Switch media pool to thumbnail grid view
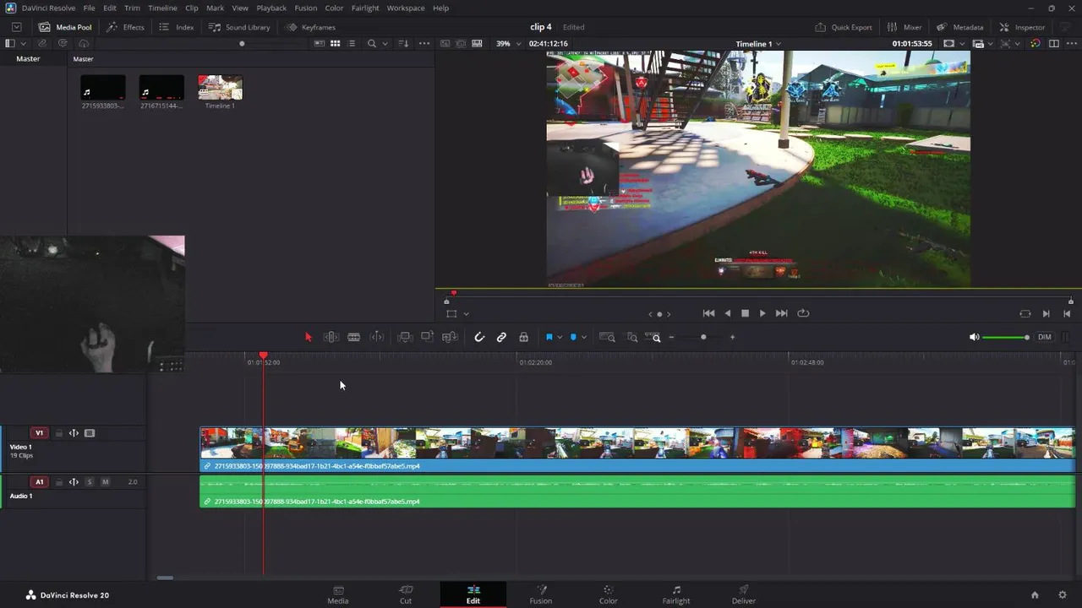 click(x=335, y=43)
